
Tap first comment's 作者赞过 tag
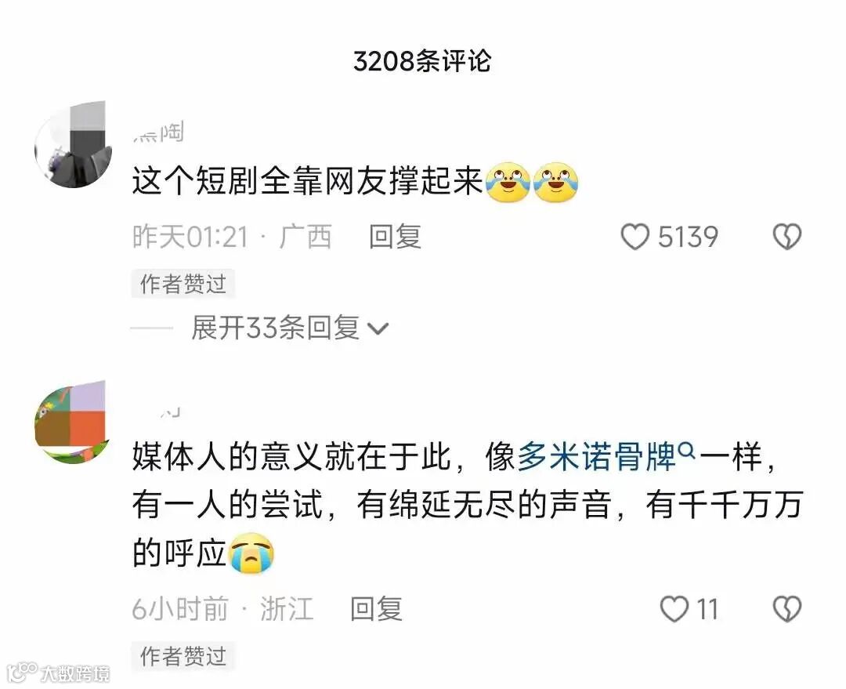(183, 284)
